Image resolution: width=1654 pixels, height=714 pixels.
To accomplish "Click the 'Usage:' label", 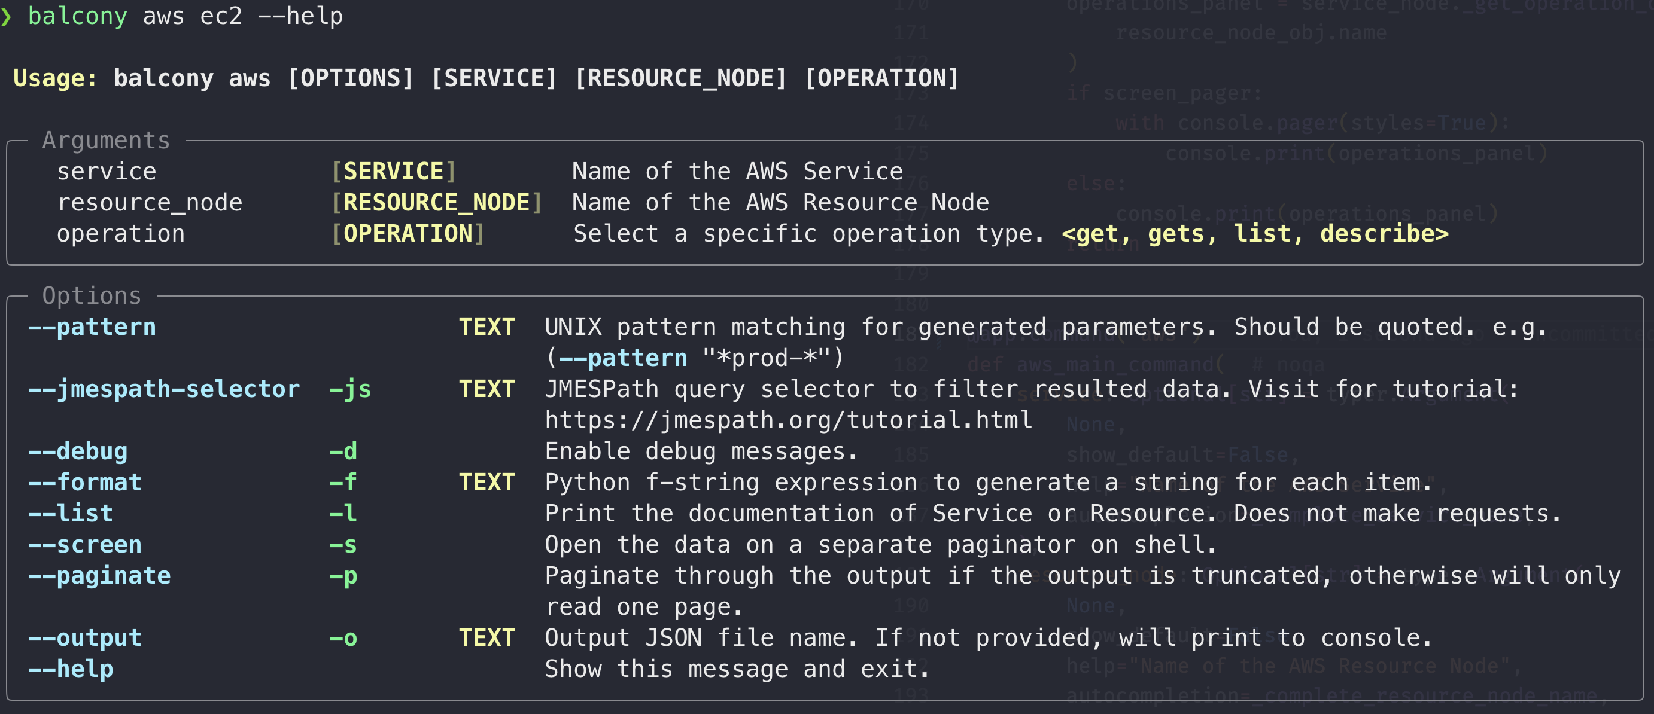I will [55, 78].
